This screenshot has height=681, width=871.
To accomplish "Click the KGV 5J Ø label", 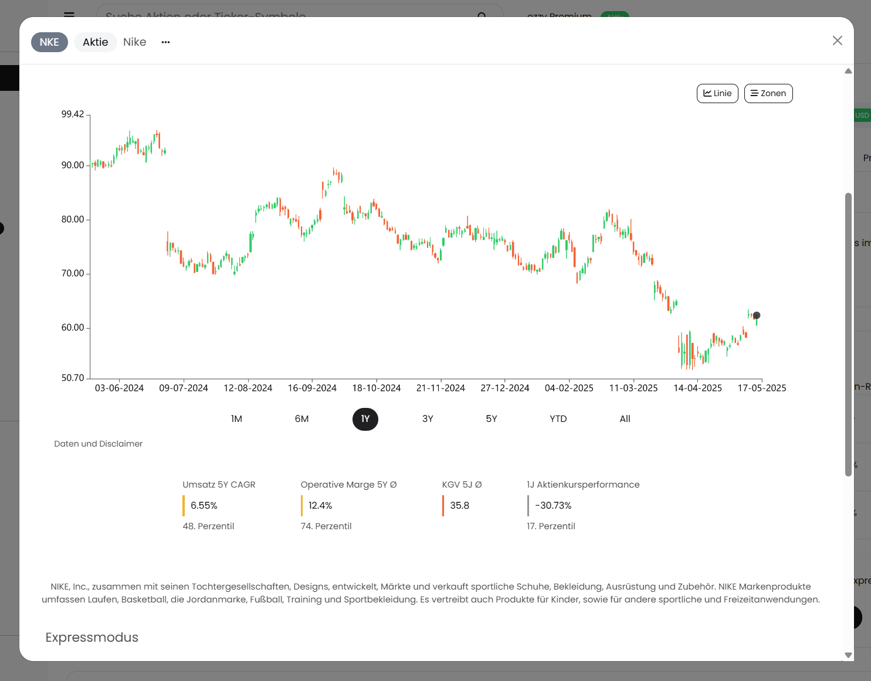I will (x=462, y=485).
